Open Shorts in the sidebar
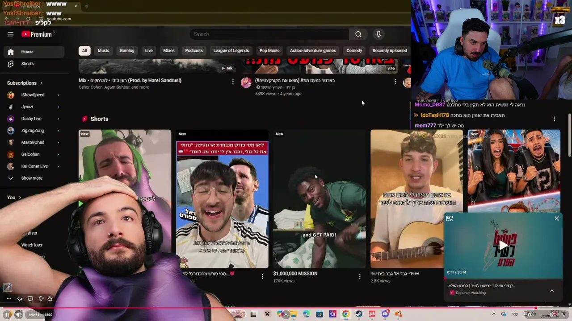This screenshot has height=321, width=572. click(34, 64)
